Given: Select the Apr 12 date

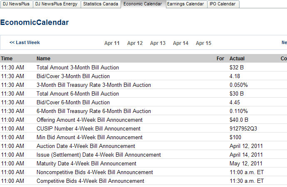Looking at the screenshot, I should click(x=135, y=43).
